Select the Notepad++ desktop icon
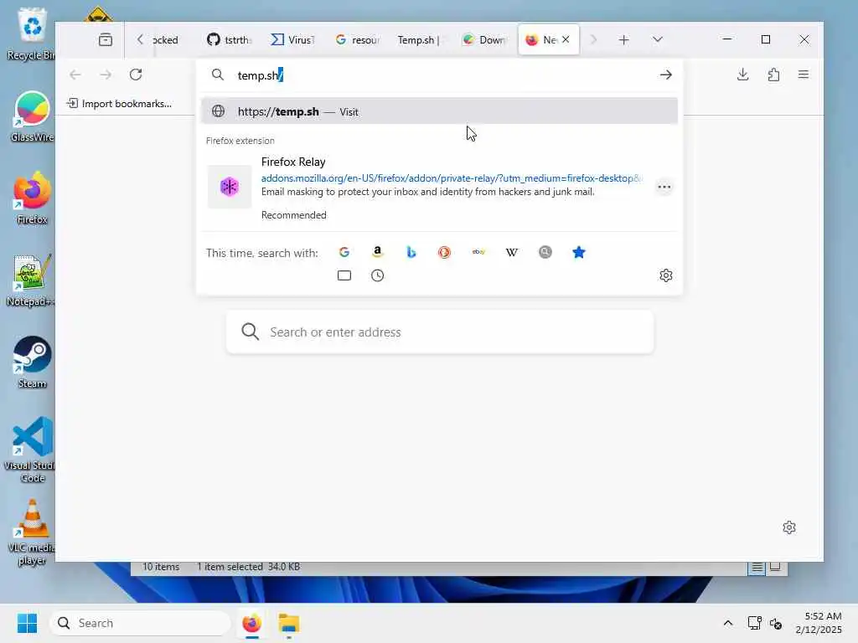Image resolution: width=858 pixels, height=643 pixels. (29, 280)
